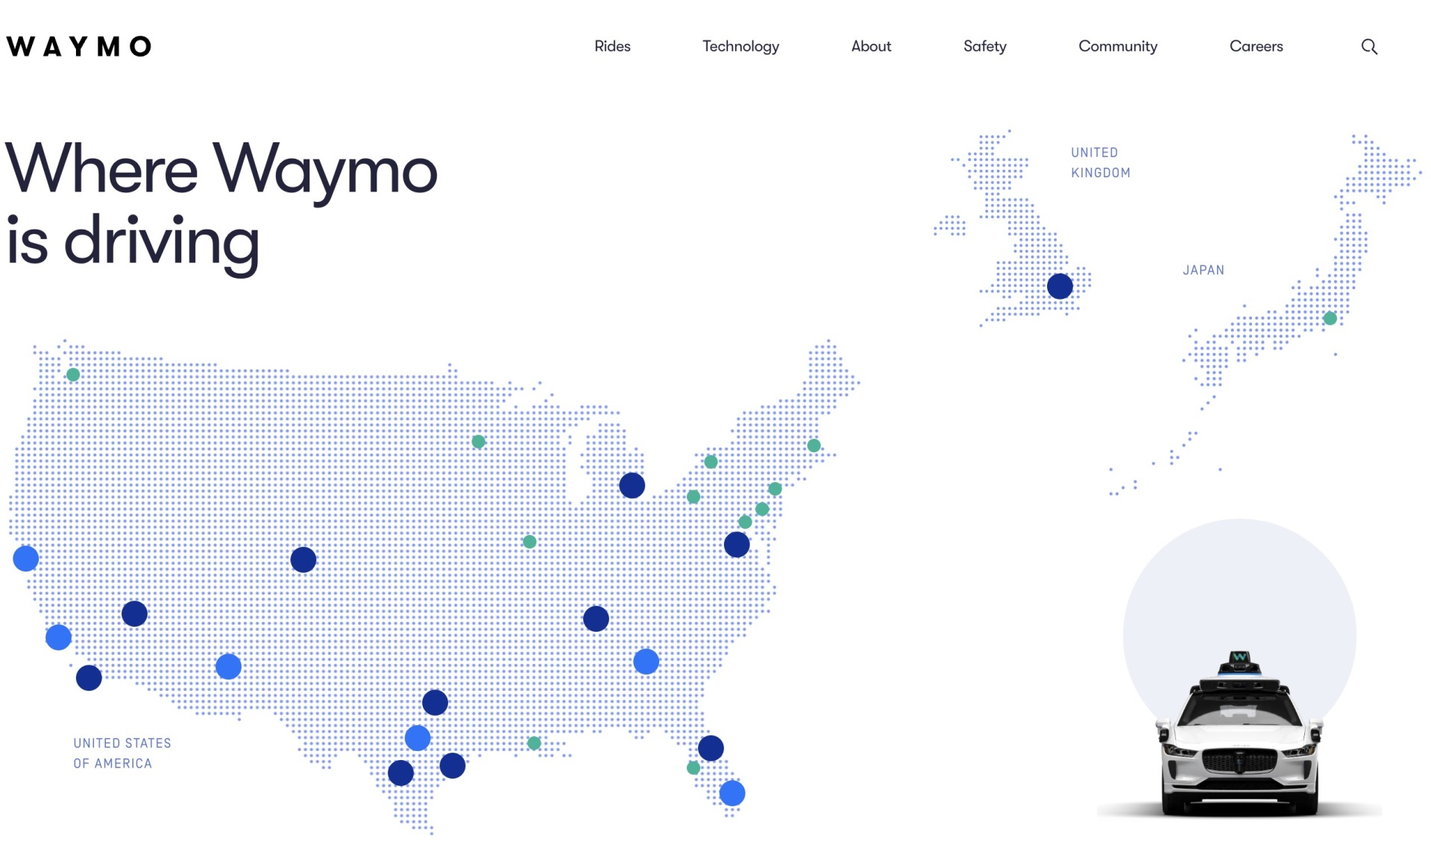Screen dimensions: 1431x845
Task: Click the westernmost light blue dot on US map
Action: (26, 558)
